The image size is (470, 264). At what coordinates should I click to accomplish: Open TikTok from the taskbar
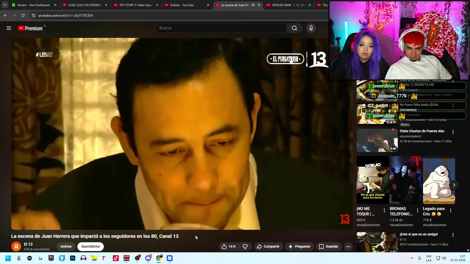click(115, 258)
